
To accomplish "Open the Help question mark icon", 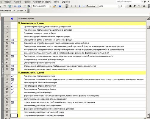I will 60,6.
